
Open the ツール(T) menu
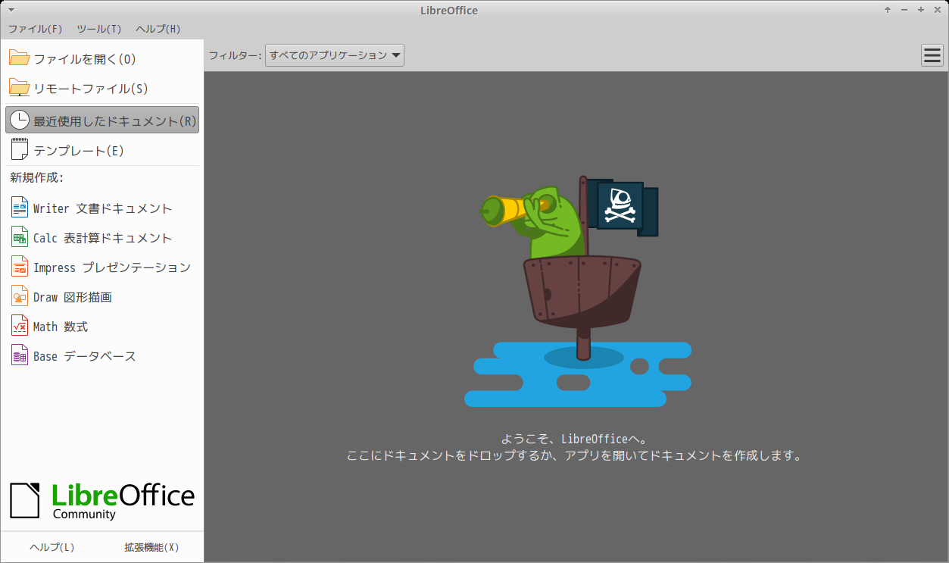coord(99,29)
